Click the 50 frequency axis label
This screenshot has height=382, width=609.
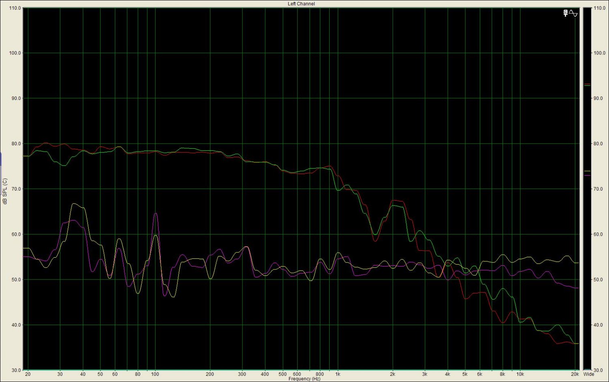tap(100, 374)
